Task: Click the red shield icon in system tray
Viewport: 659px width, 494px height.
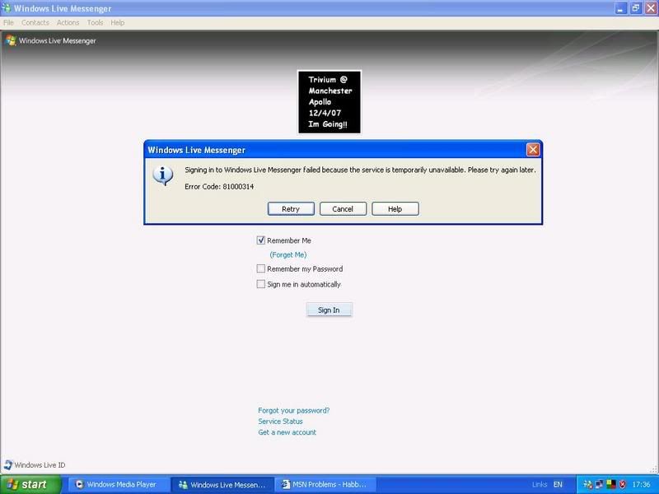Action: click(x=621, y=484)
